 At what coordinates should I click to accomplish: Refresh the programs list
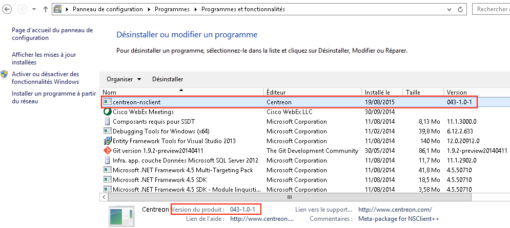point(460,9)
